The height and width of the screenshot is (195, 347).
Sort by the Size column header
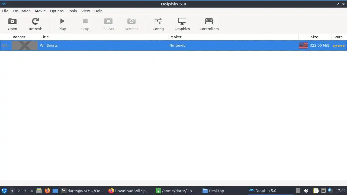point(320,37)
